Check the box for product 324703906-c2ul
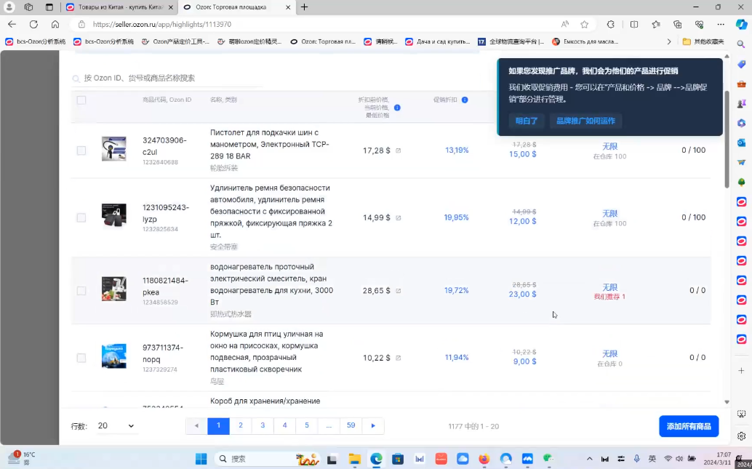Screen dimensions: 752x469 point(81,151)
